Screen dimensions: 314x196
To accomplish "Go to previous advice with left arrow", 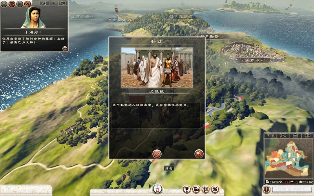I will pyautogui.click(x=44, y=3).
